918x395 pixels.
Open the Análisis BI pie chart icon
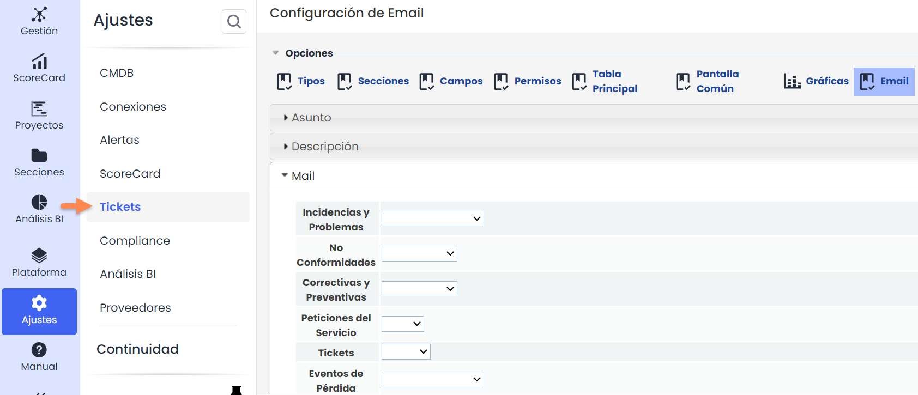point(39,202)
